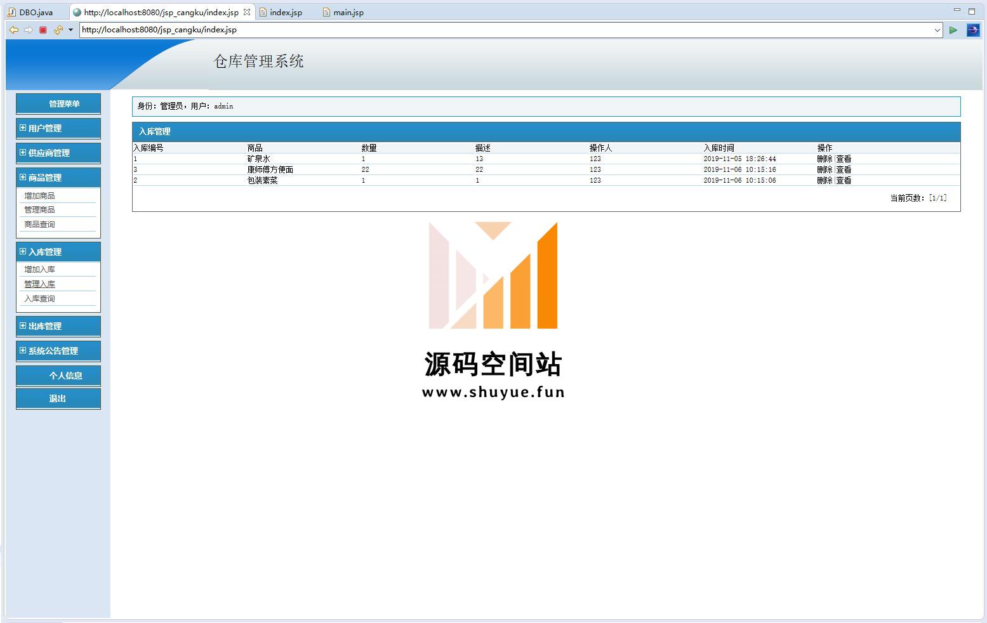Viewport: 987px width, 623px height.
Task: View the 包装素菜 stock-in record
Action: click(844, 181)
